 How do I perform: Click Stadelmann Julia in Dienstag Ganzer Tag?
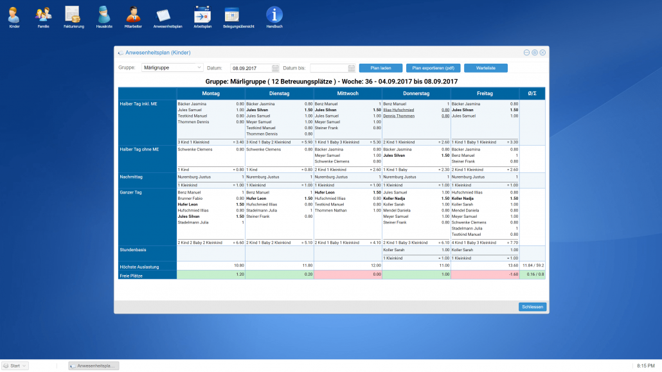point(262,210)
